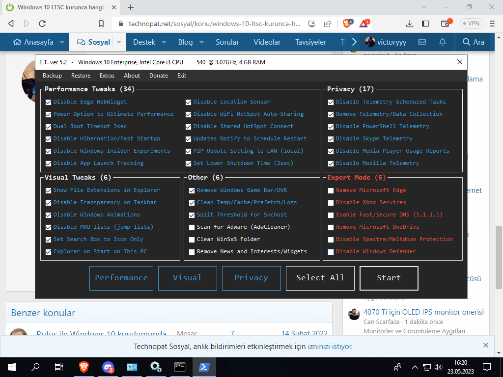Check Disable Windows Defender option
The image size is (503, 377).
[x=331, y=252]
